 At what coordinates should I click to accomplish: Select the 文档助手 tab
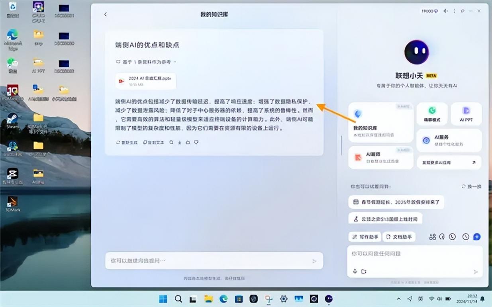[399, 237]
